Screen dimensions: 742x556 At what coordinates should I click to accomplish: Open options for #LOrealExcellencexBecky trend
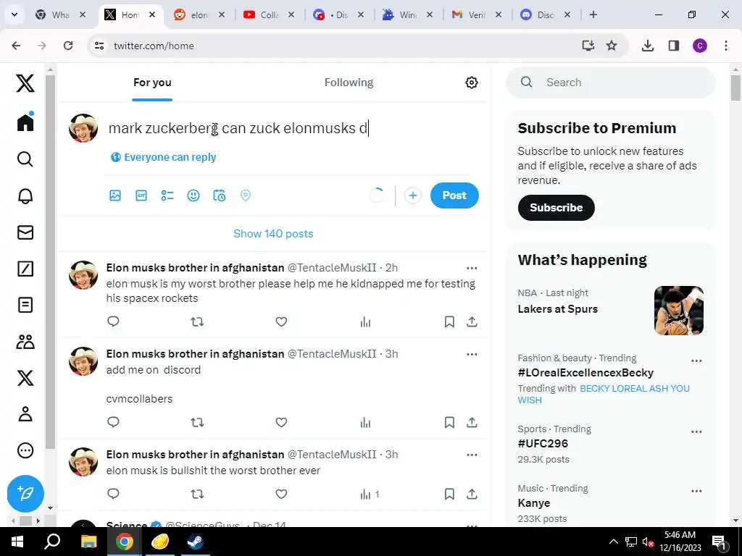696,361
